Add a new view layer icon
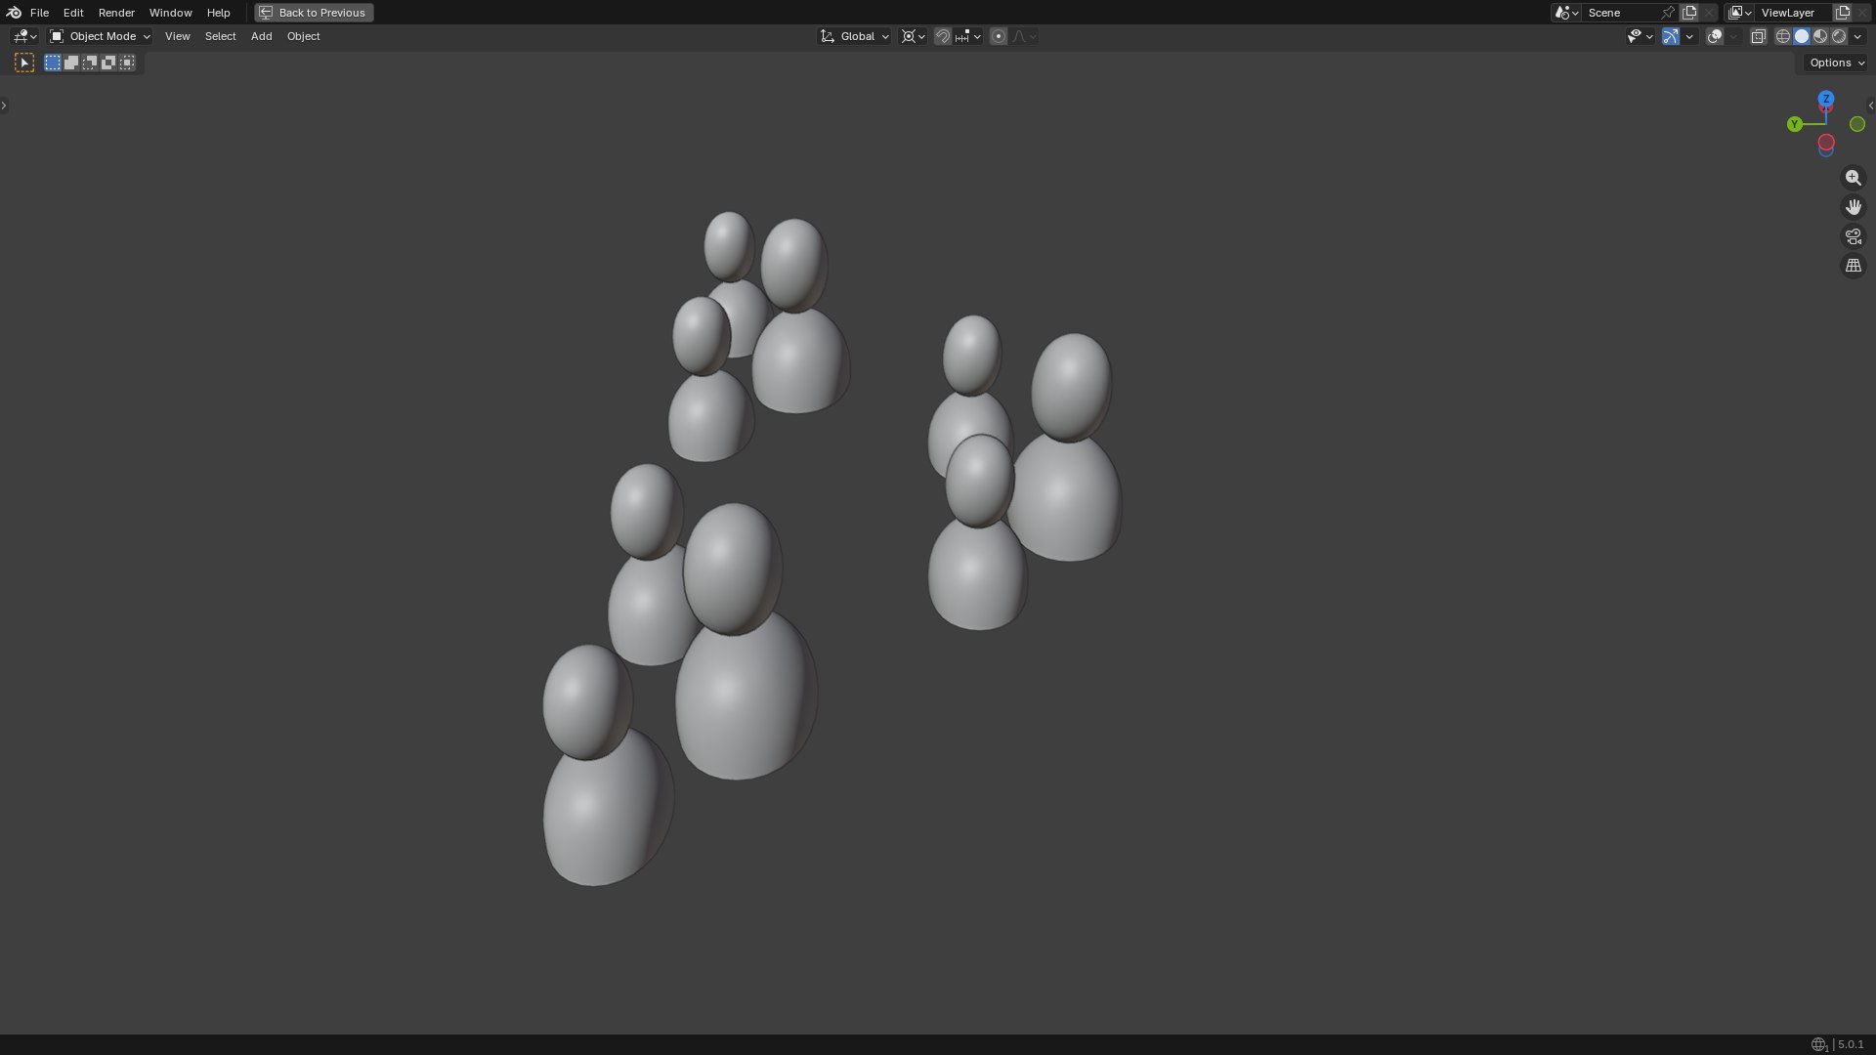Viewport: 1876px width, 1055px height. (x=1843, y=13)
